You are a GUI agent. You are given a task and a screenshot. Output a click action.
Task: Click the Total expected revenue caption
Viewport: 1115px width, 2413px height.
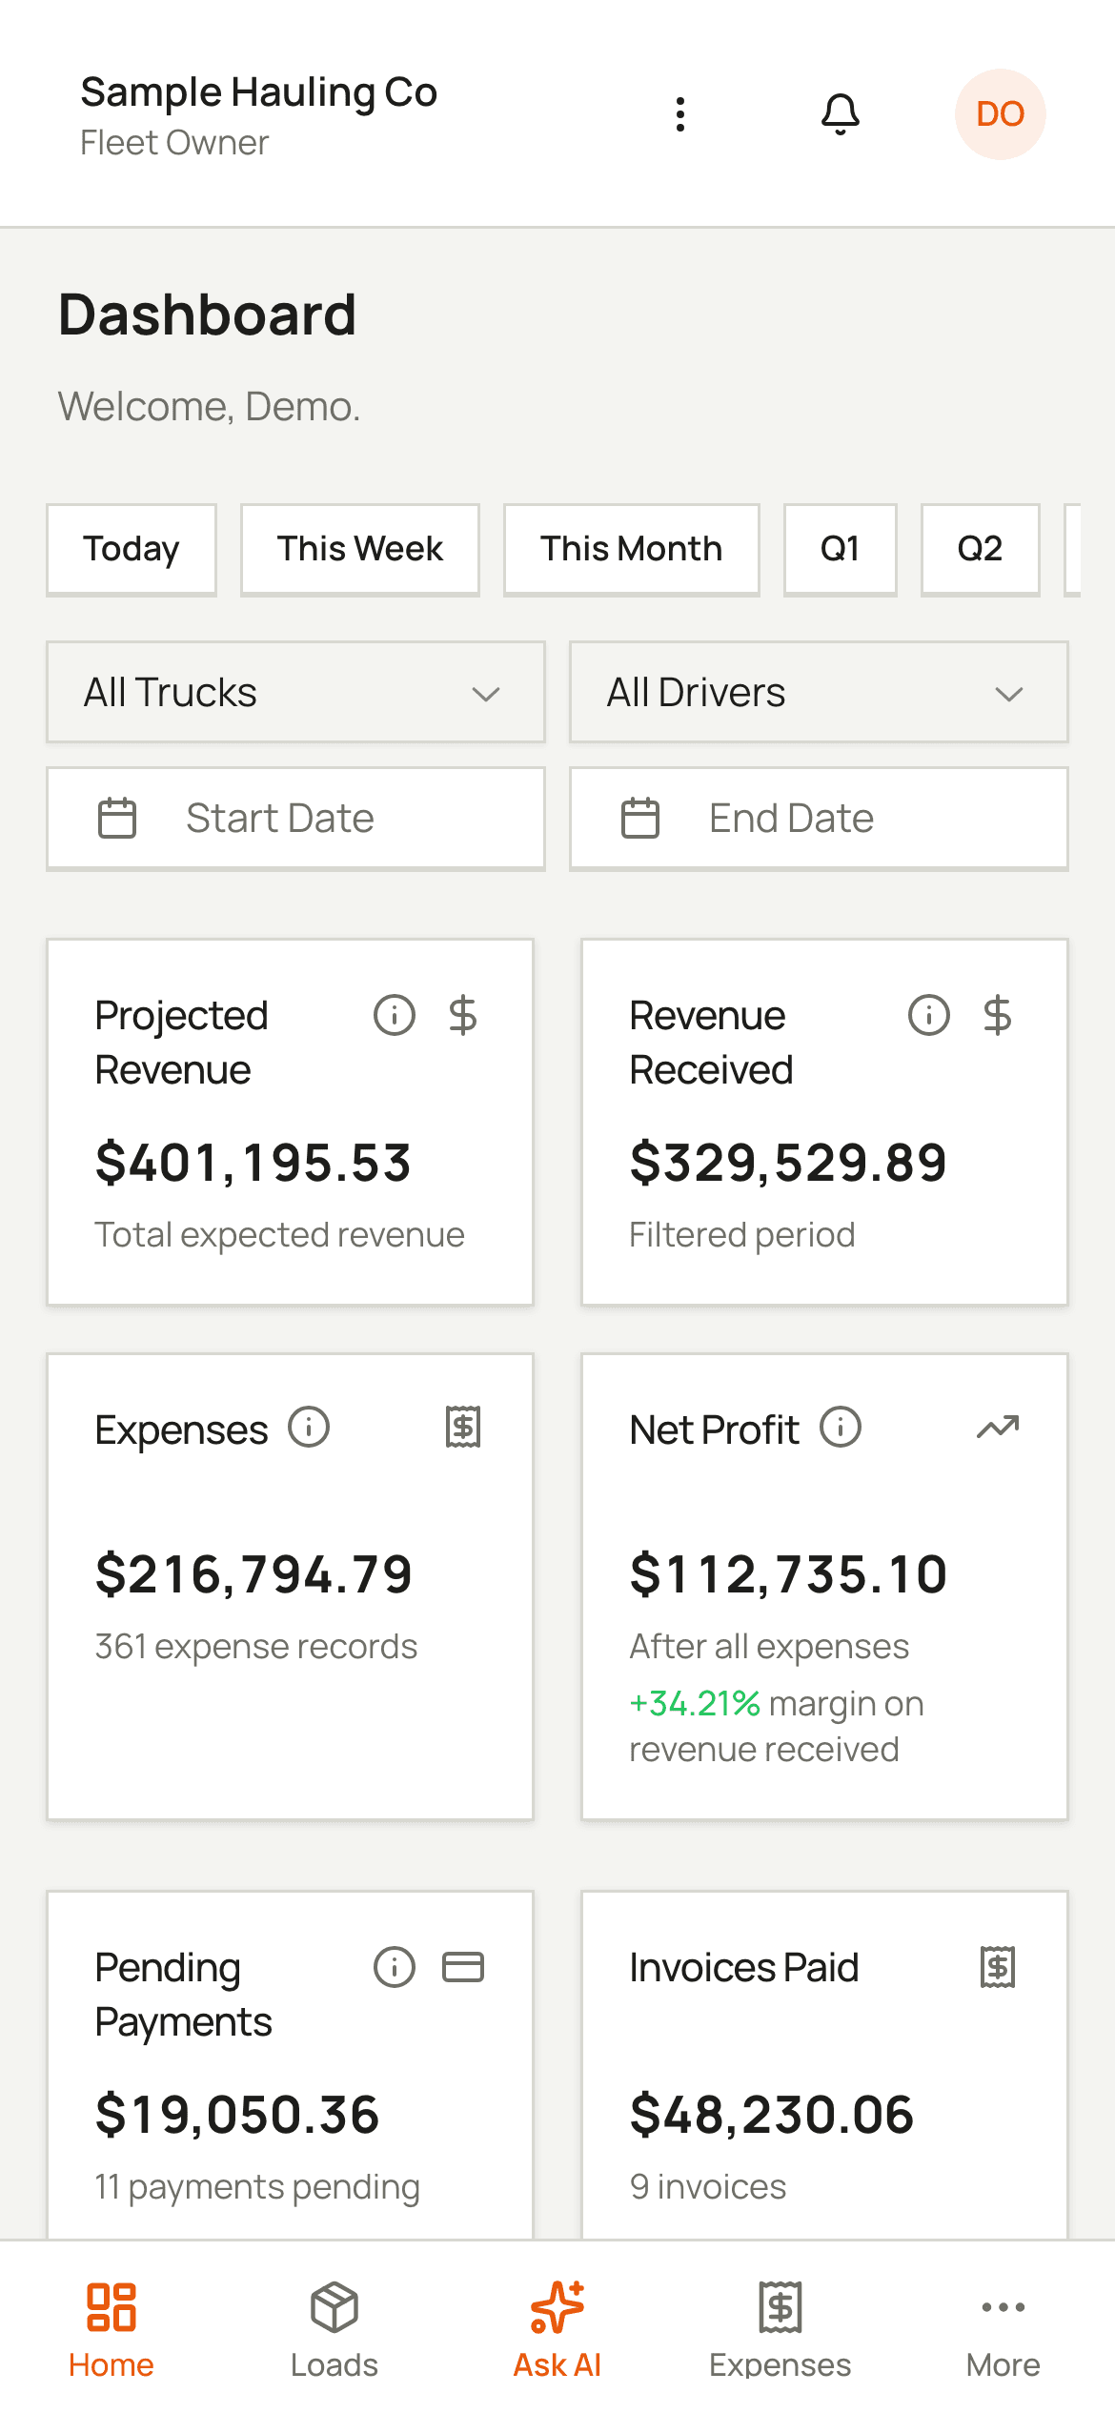tap(279, 1235)
